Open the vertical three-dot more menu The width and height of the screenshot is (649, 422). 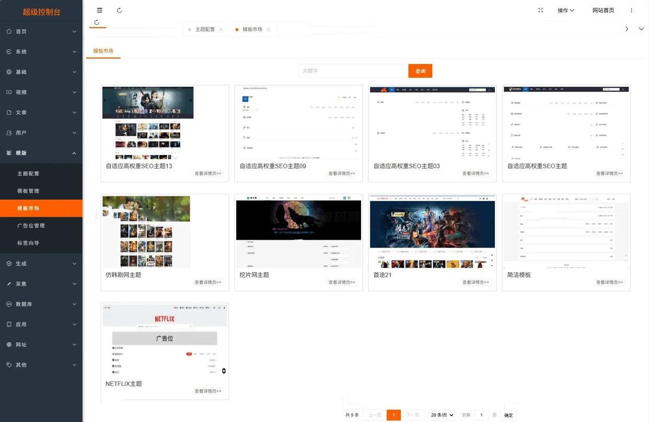[631, 10]
